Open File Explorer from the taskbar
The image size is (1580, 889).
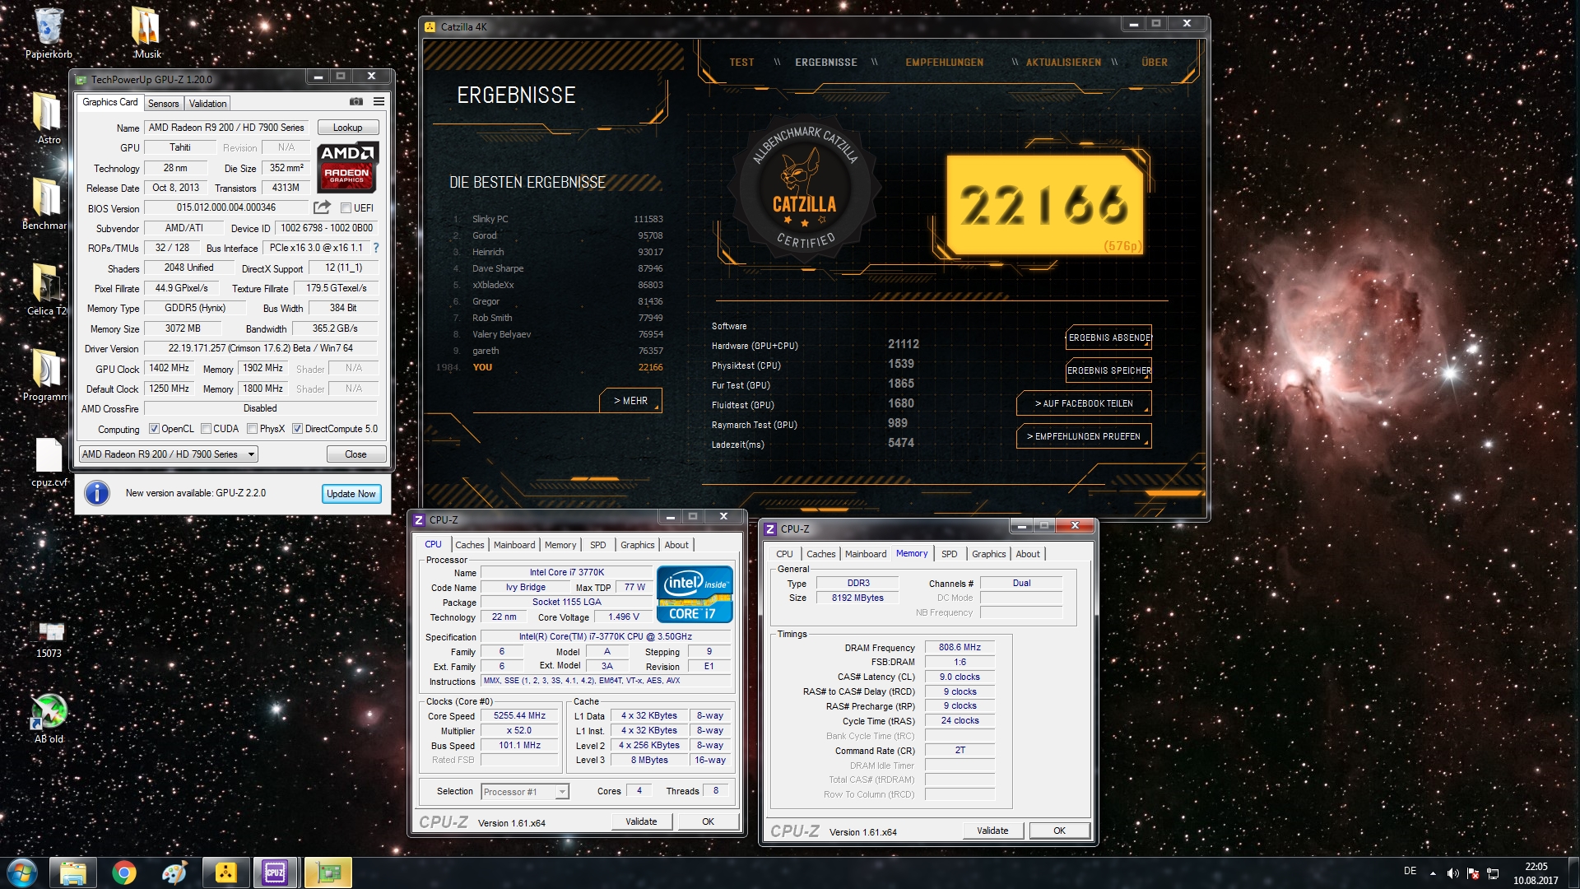click(x=73, y=873)
